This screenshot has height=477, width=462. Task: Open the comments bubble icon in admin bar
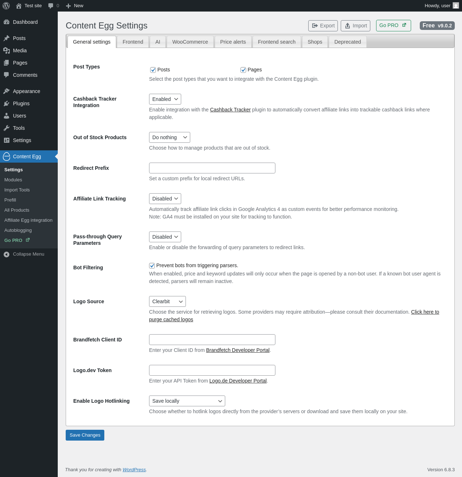(51, 6)
